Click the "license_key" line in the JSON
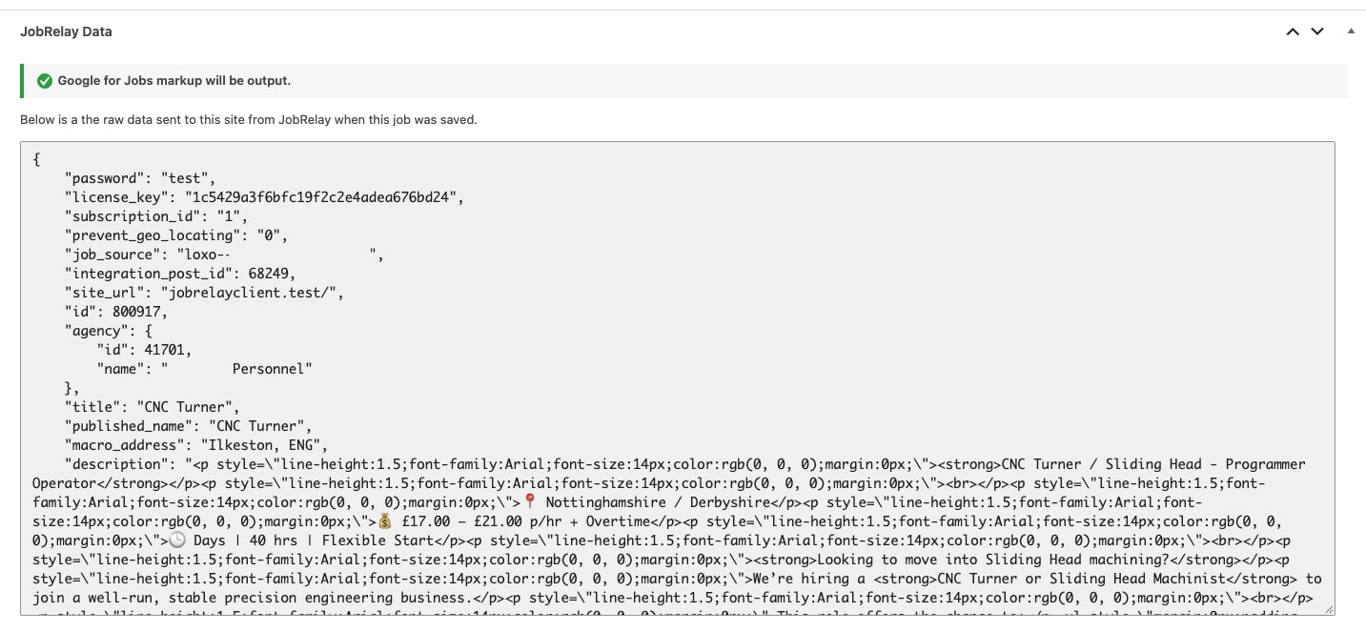This screenshot has width=1366, height=632. coord(265,197)
